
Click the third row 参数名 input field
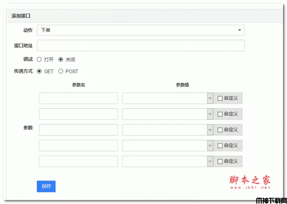tap(78, 130)
